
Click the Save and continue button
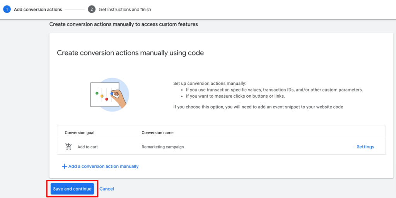(72, 189)
